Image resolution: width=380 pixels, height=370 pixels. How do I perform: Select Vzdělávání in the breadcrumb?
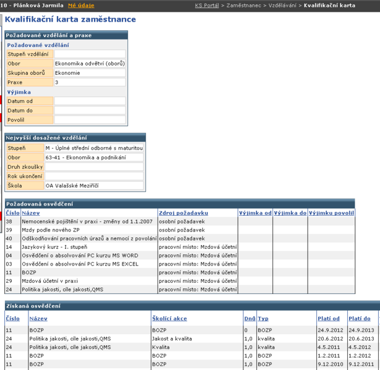(282, 6)
